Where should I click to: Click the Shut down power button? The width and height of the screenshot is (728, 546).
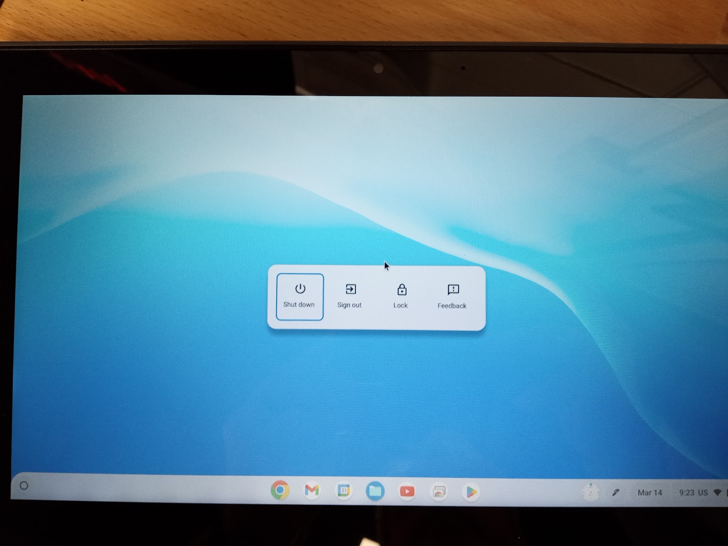300,297
